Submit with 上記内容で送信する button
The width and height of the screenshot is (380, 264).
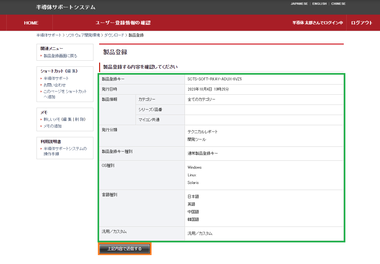(125, 249)
